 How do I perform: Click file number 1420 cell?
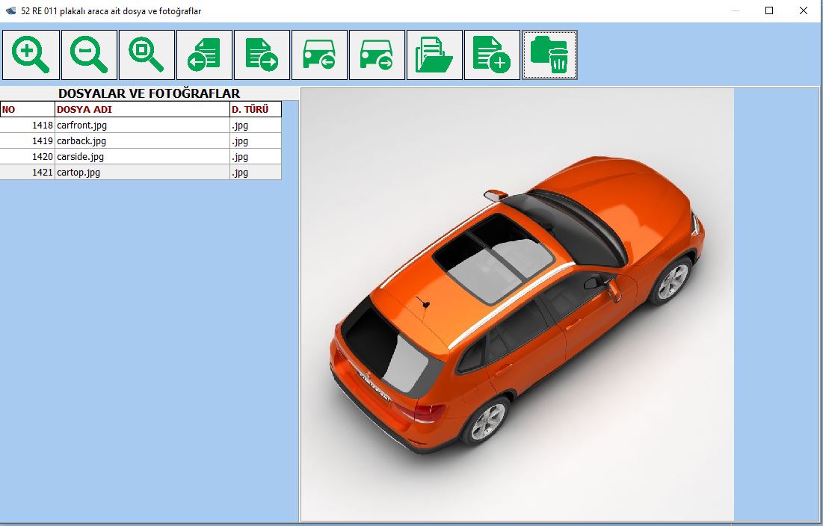click(28, 157)
